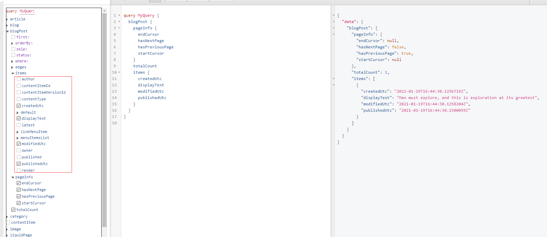This screenshot has width=547, height=237.
Task: Uncheck the createdUtc field checkbox in explorer
Action: click(x=19, y=106)
